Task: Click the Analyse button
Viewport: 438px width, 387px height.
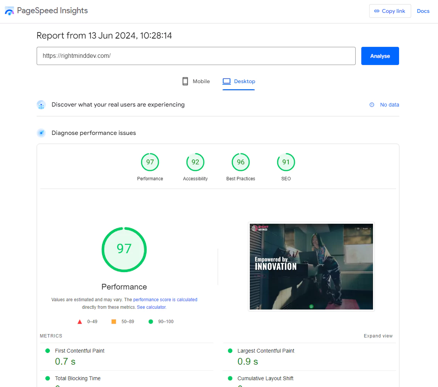Action: click(380, 56)
